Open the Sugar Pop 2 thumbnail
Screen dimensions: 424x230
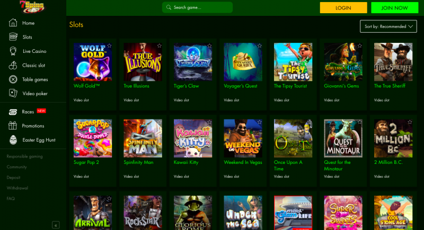coord(93,139)
